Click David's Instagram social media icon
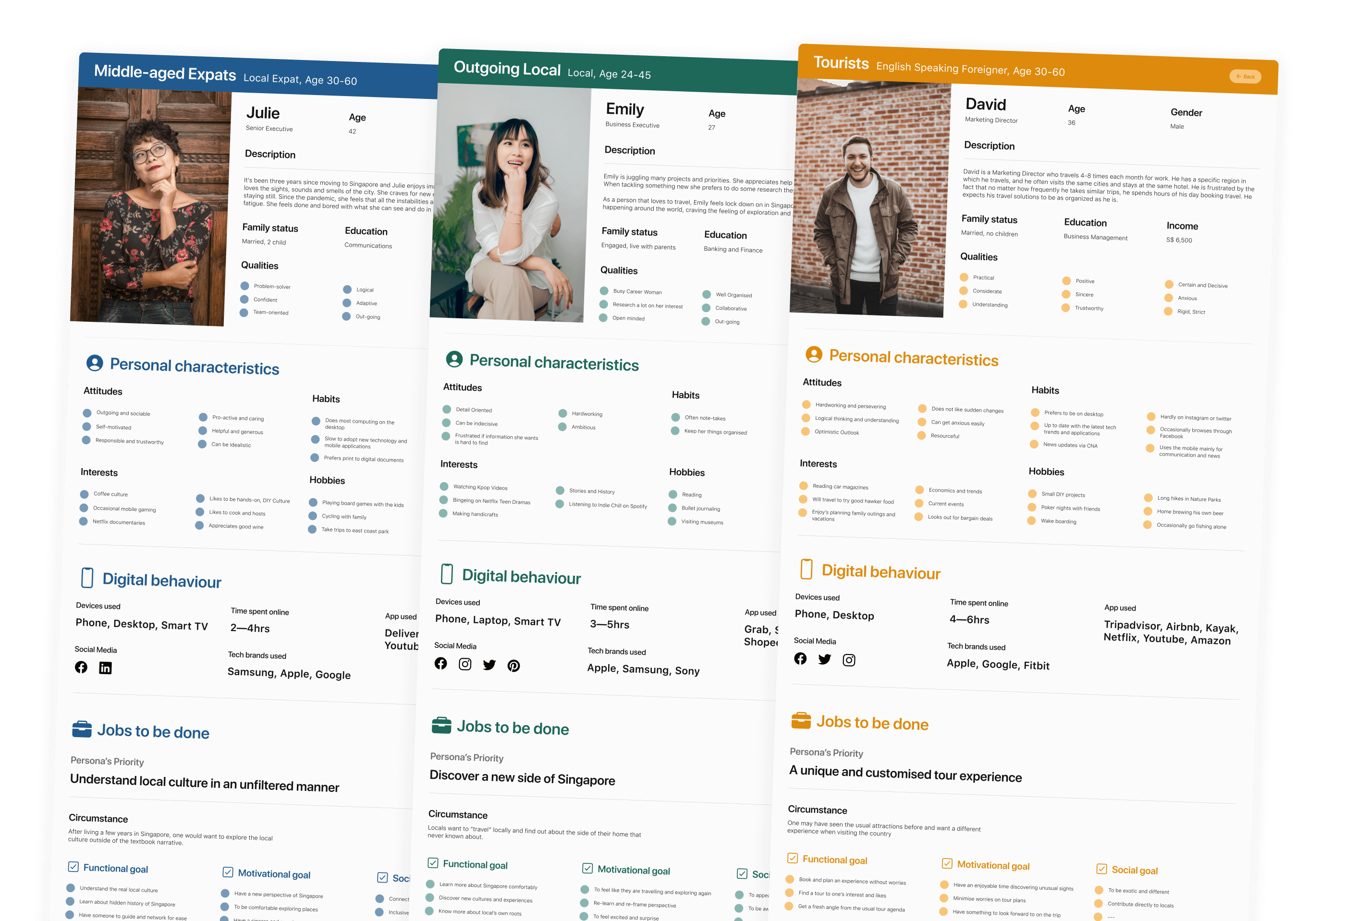Screen dimensions: 1345x921 click(x=848, y=659)
